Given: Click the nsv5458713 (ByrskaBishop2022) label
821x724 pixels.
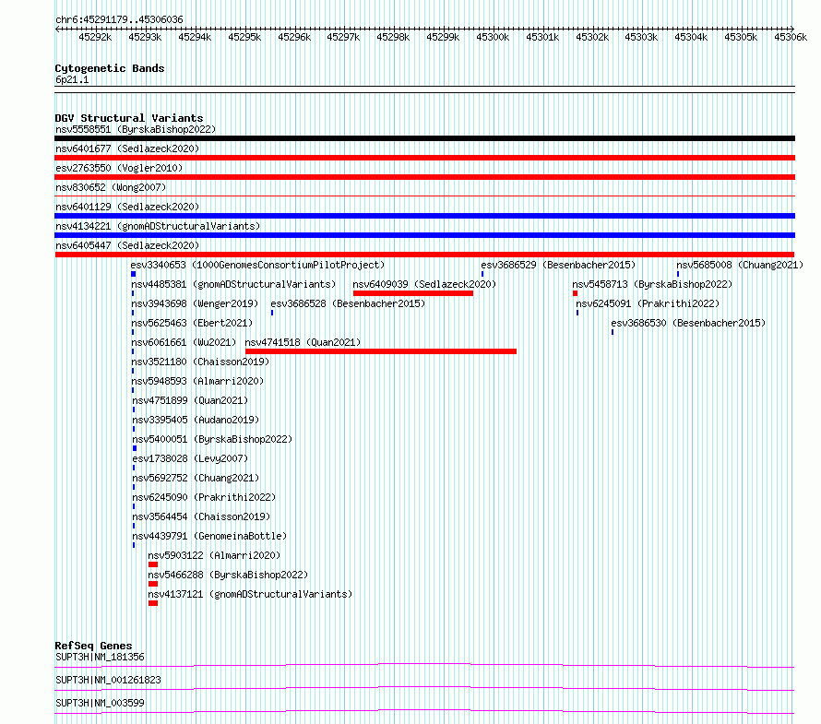Looking at the screenshot, I should 652,284.
